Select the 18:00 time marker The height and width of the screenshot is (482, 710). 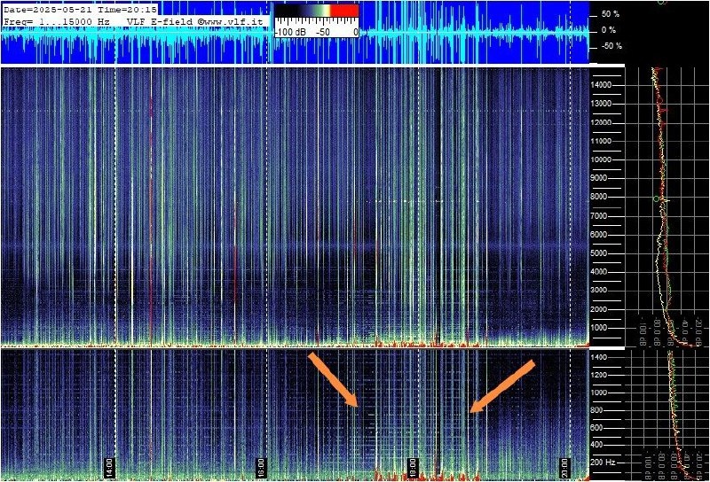click(x=413, y=468)
